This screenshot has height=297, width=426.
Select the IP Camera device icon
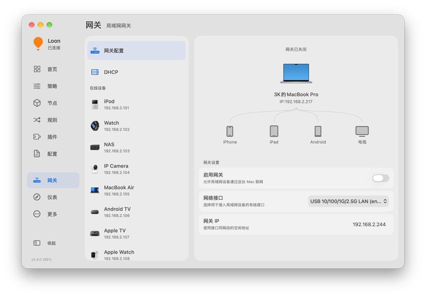click(95, 169)
